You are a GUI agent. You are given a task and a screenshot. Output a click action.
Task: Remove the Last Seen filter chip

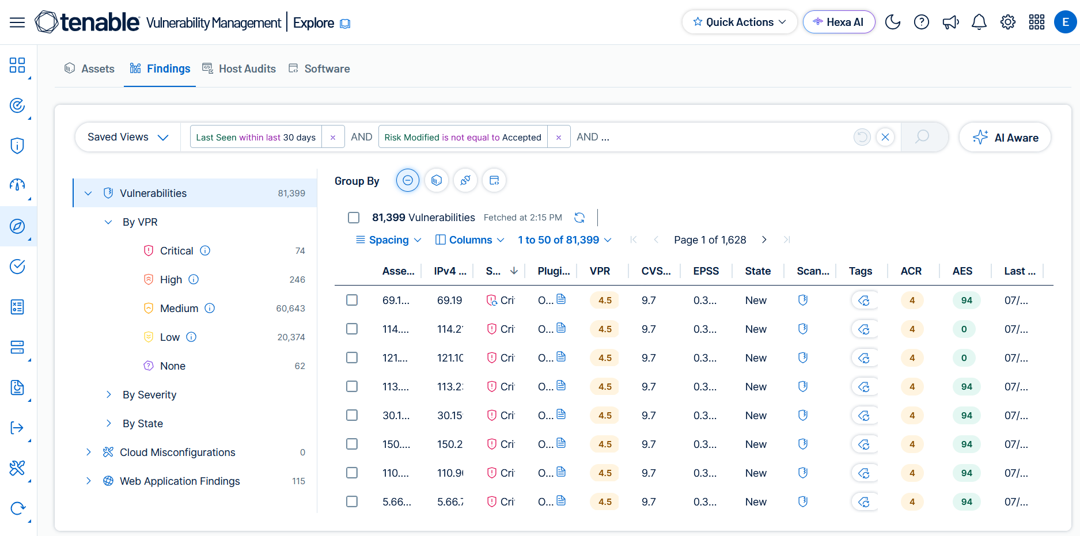(x=333, y=138)
